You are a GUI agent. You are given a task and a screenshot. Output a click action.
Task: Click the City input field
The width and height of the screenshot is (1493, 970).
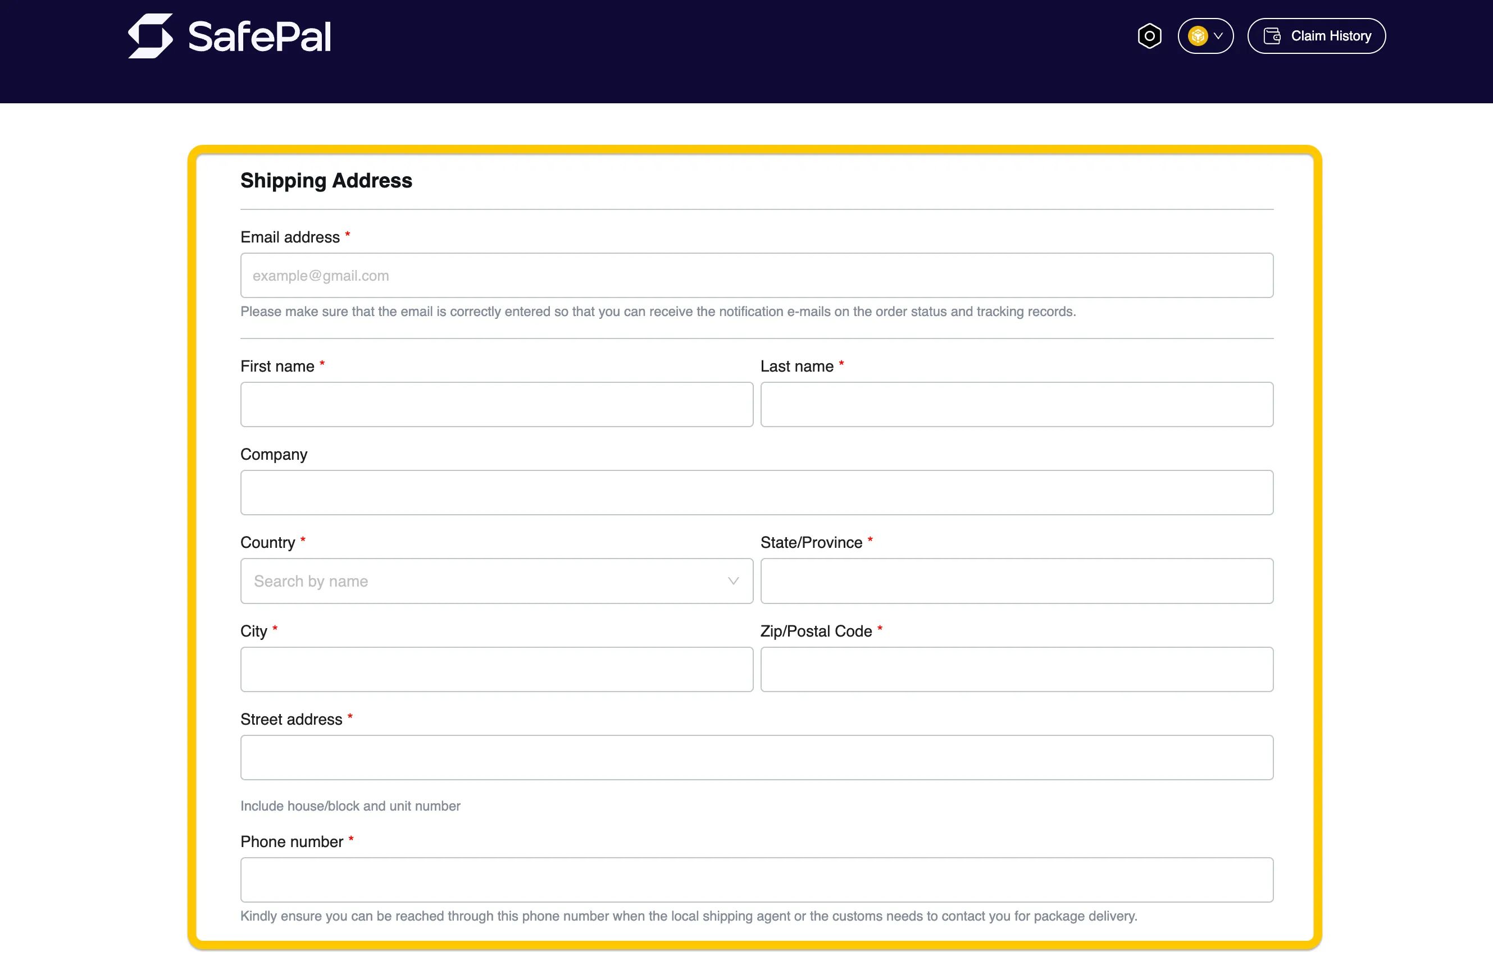point(495,670)
